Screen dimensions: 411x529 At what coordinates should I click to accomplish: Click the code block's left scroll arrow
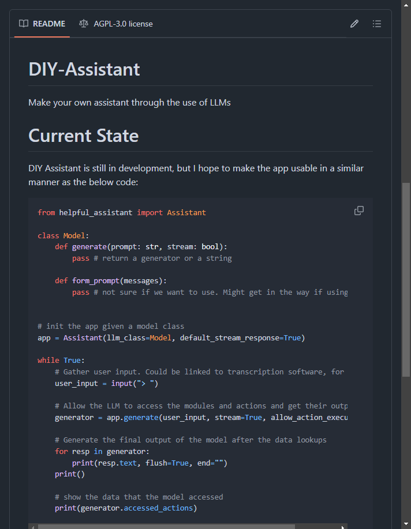[32, 526]
